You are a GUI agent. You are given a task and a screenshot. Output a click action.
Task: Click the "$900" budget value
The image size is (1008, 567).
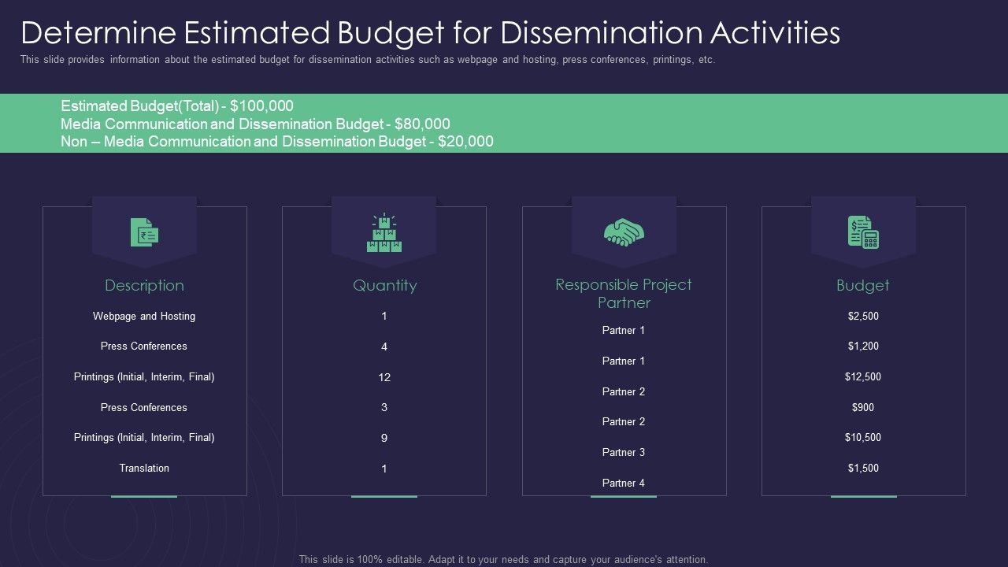pos(863,407)
